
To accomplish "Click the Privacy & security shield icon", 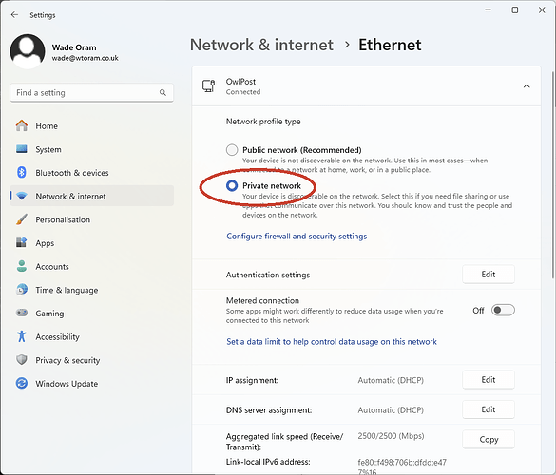I will (x=22, y=360).
